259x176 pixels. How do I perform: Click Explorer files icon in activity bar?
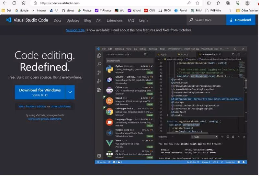[x=99, y=55]
